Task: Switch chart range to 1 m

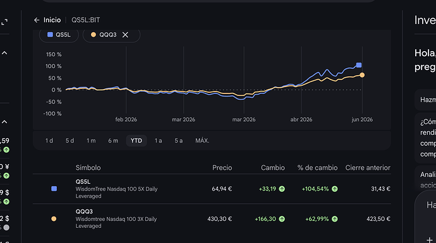Action: (91, 141)
